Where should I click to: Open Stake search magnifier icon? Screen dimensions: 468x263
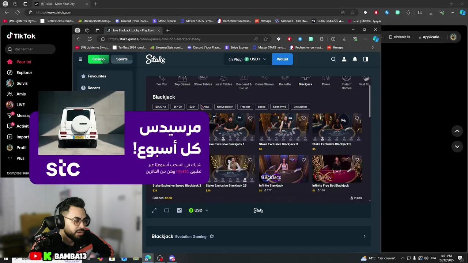[x=333, y=59]
